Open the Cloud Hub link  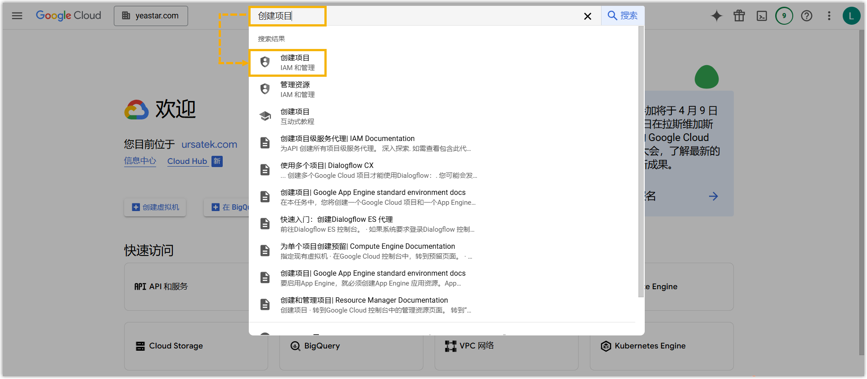187,161
